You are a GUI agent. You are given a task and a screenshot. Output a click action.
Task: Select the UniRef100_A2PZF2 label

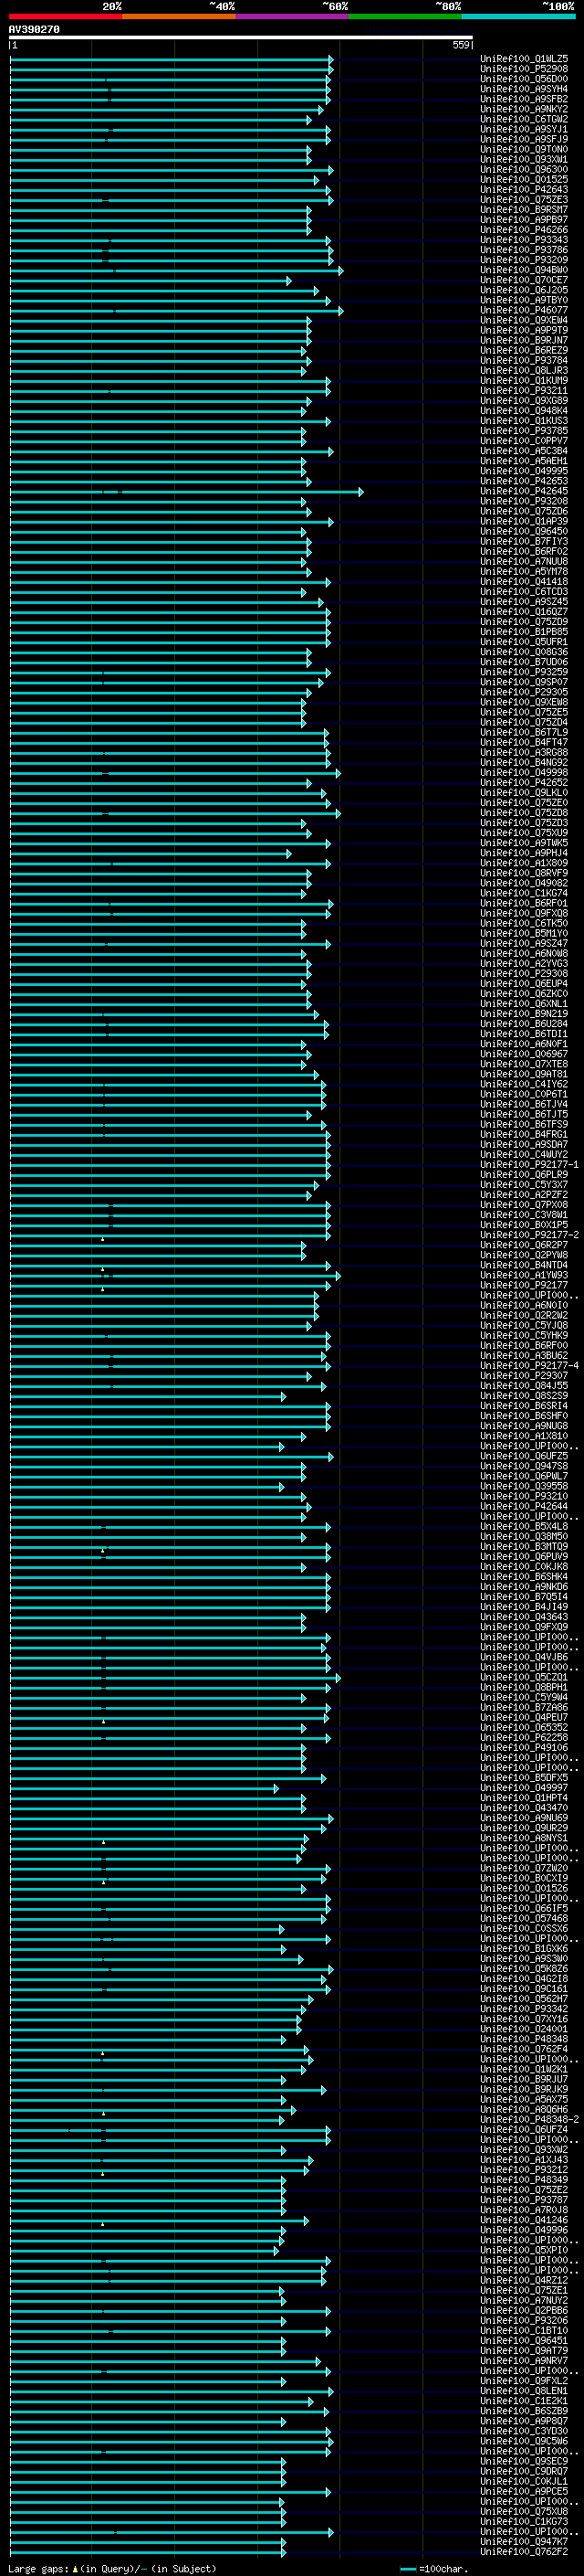[524, 1195]
